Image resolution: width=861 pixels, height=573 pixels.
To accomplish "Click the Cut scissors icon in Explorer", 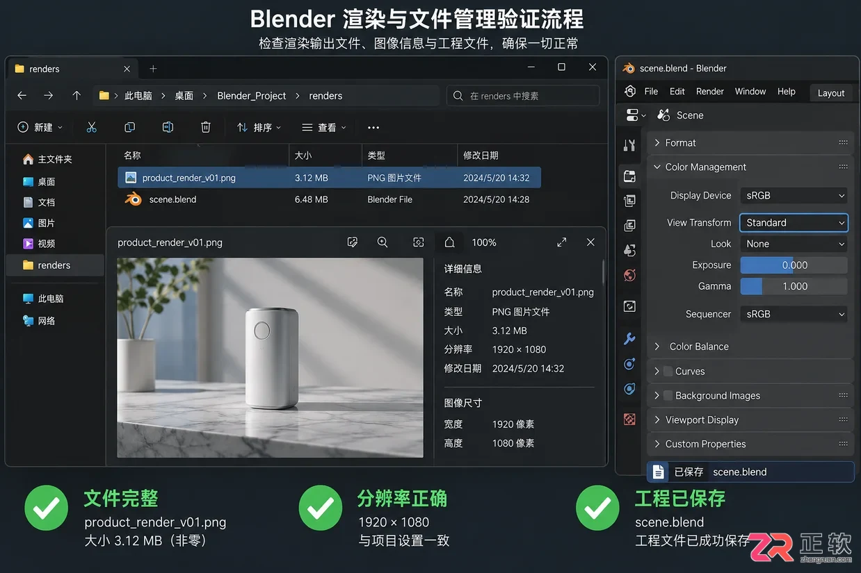I will coord(91,127).
